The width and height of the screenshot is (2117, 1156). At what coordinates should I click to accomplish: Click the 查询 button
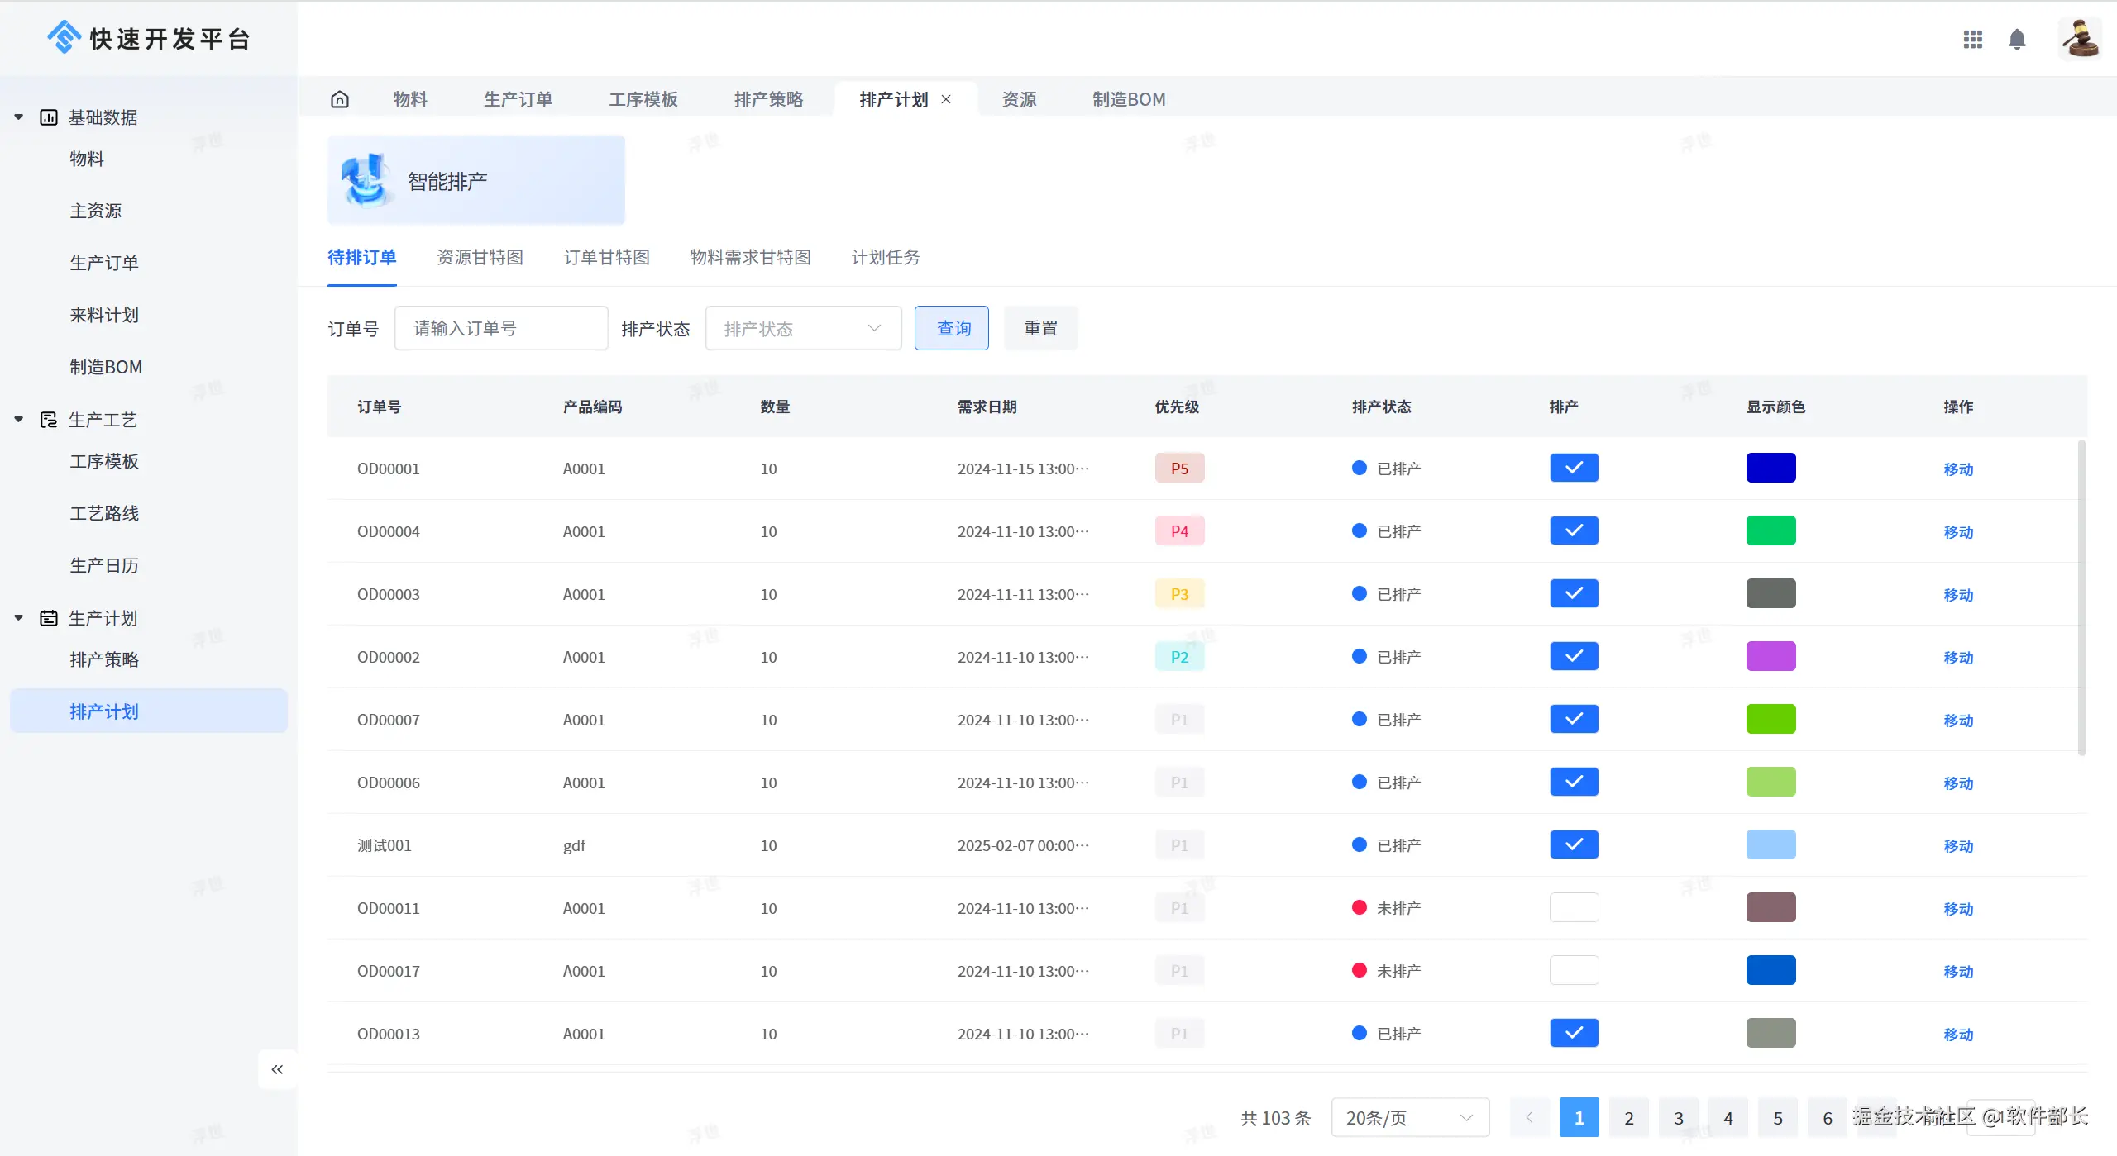(x=951, y=329)
